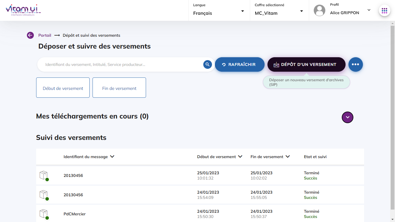This screenshot has width=395, height=222.
Task: Sort by Identifiant du message column
Action: pyautogui.click(x=112, y=157)
